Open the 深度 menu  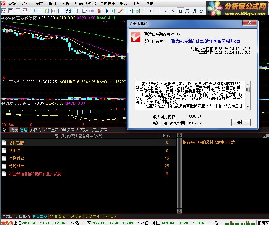tap(39, 3)
